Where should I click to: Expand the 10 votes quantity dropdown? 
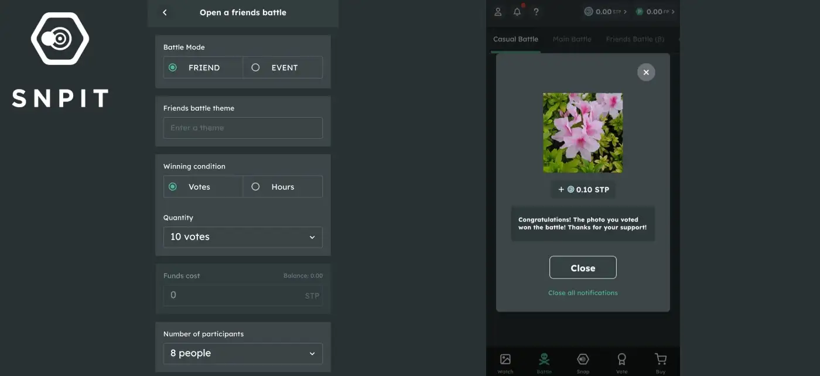243,237
